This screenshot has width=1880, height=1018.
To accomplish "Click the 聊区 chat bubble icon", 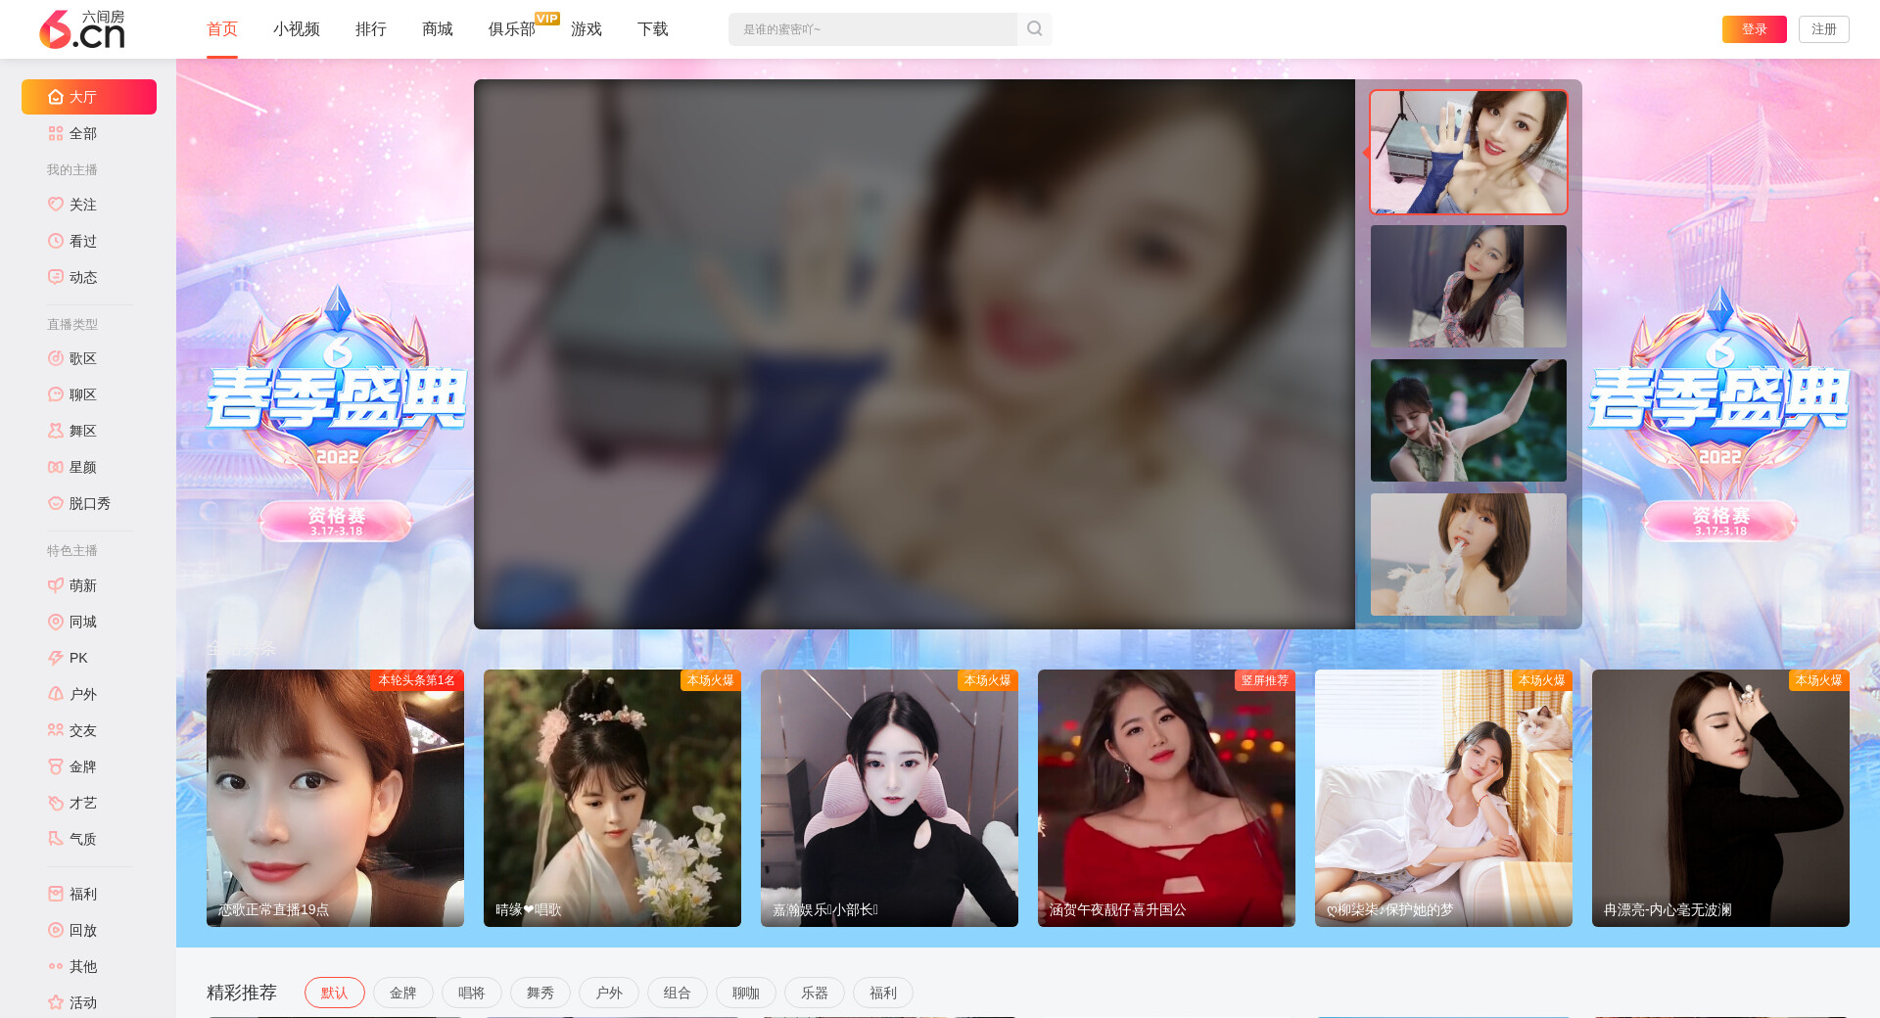I will [x=56, y=394].
